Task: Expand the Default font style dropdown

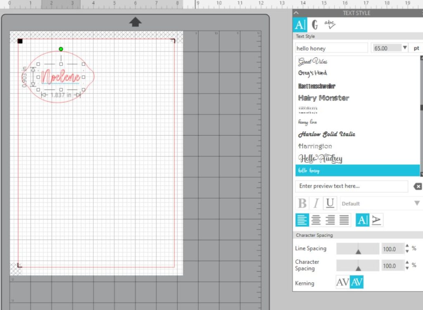Action: 417,203
